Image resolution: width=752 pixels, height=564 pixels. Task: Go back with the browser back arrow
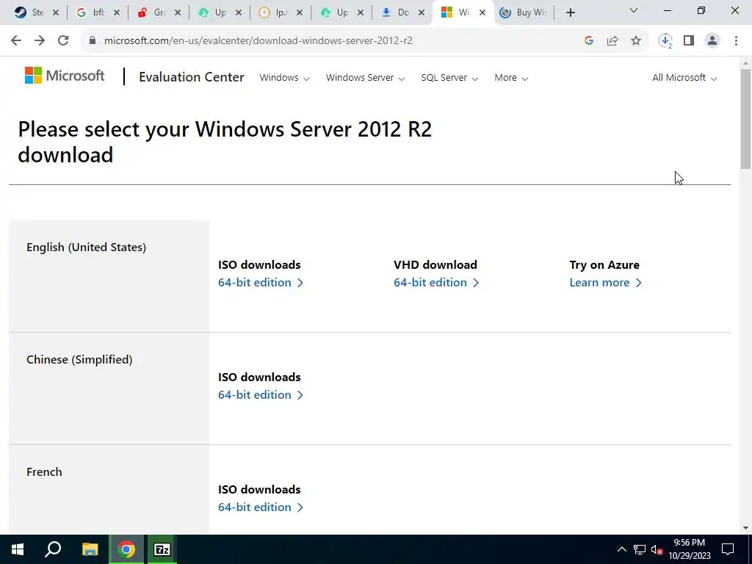coord(16,41)
